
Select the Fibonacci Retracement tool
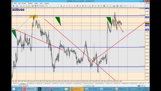pyautogui.click(x=67, y=6)
